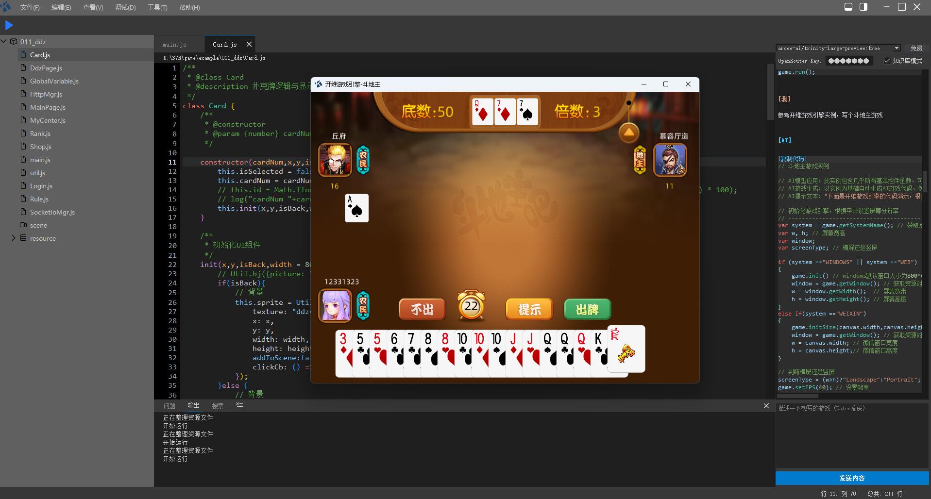
Task: Collapse the 011_ddz project root
Action: tap(4, 42)
